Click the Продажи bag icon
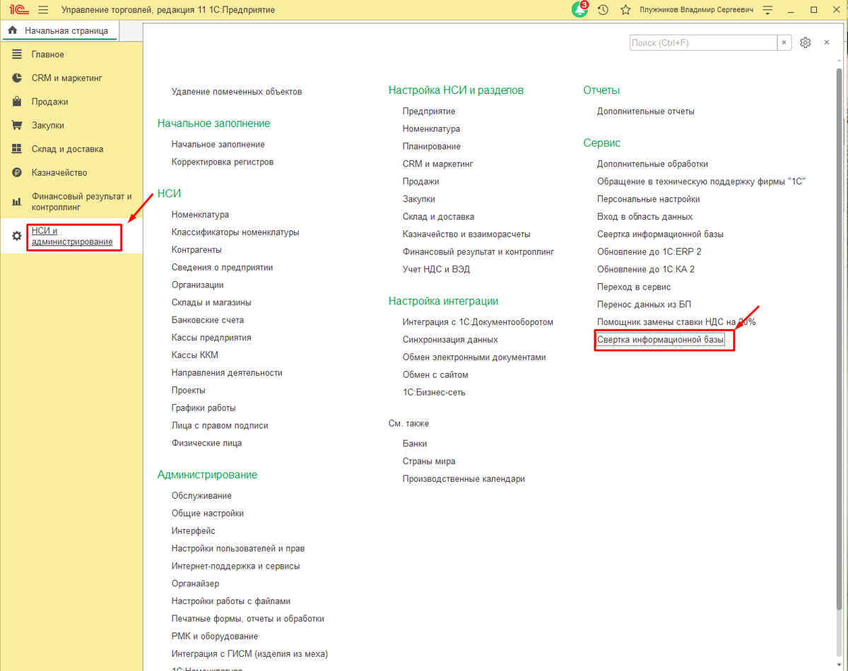The height and width of the screenshot is (671, 848). coord(17,102)
